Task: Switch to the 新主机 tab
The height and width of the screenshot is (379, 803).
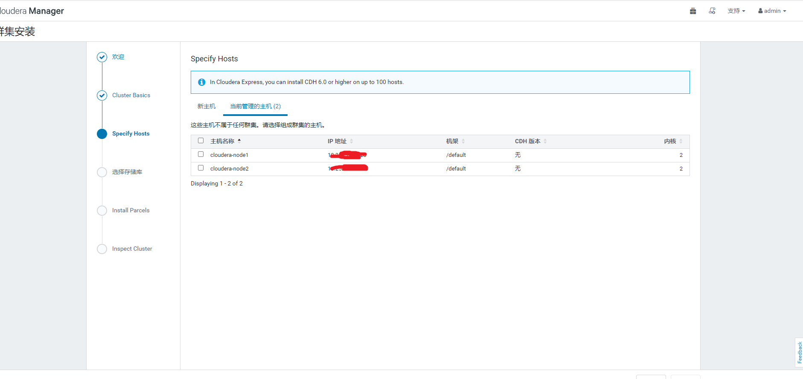Action: click(x=207, y=107)
